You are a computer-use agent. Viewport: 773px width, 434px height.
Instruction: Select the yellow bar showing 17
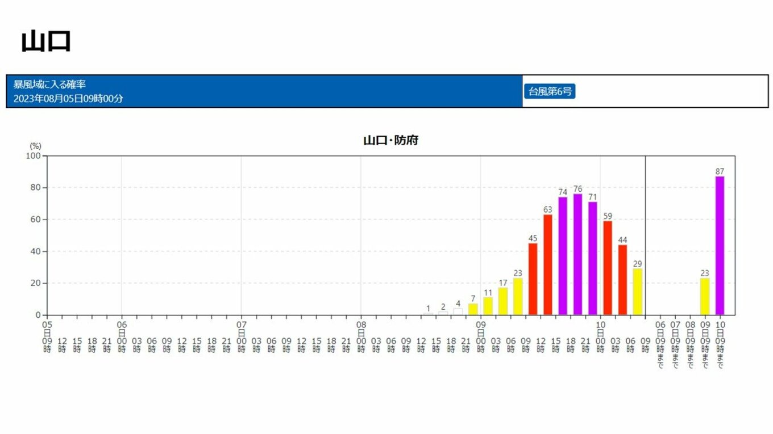[503, 301]
